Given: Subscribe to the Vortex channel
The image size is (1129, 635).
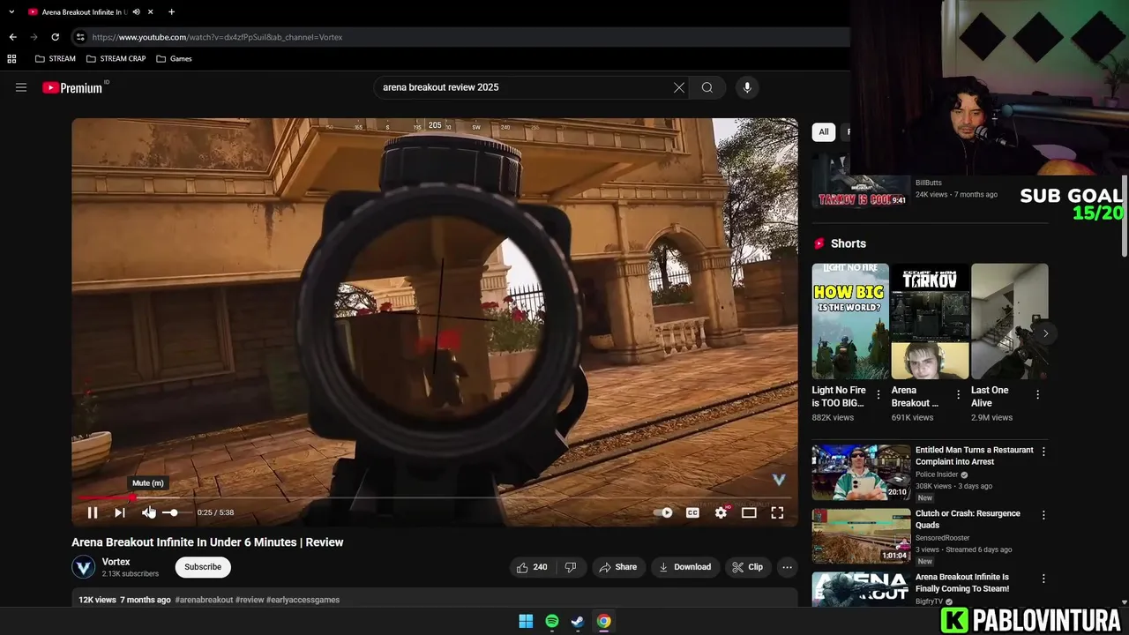Looking at the screenshot, I should 203,567.
